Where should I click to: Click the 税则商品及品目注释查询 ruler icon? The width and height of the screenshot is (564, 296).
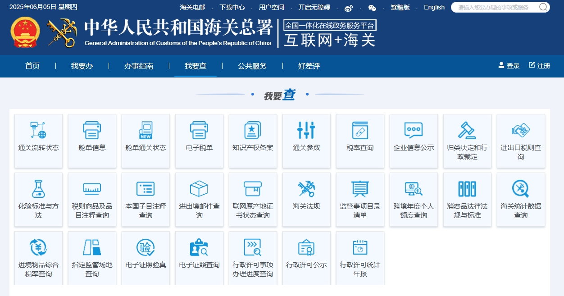[92, 188]
